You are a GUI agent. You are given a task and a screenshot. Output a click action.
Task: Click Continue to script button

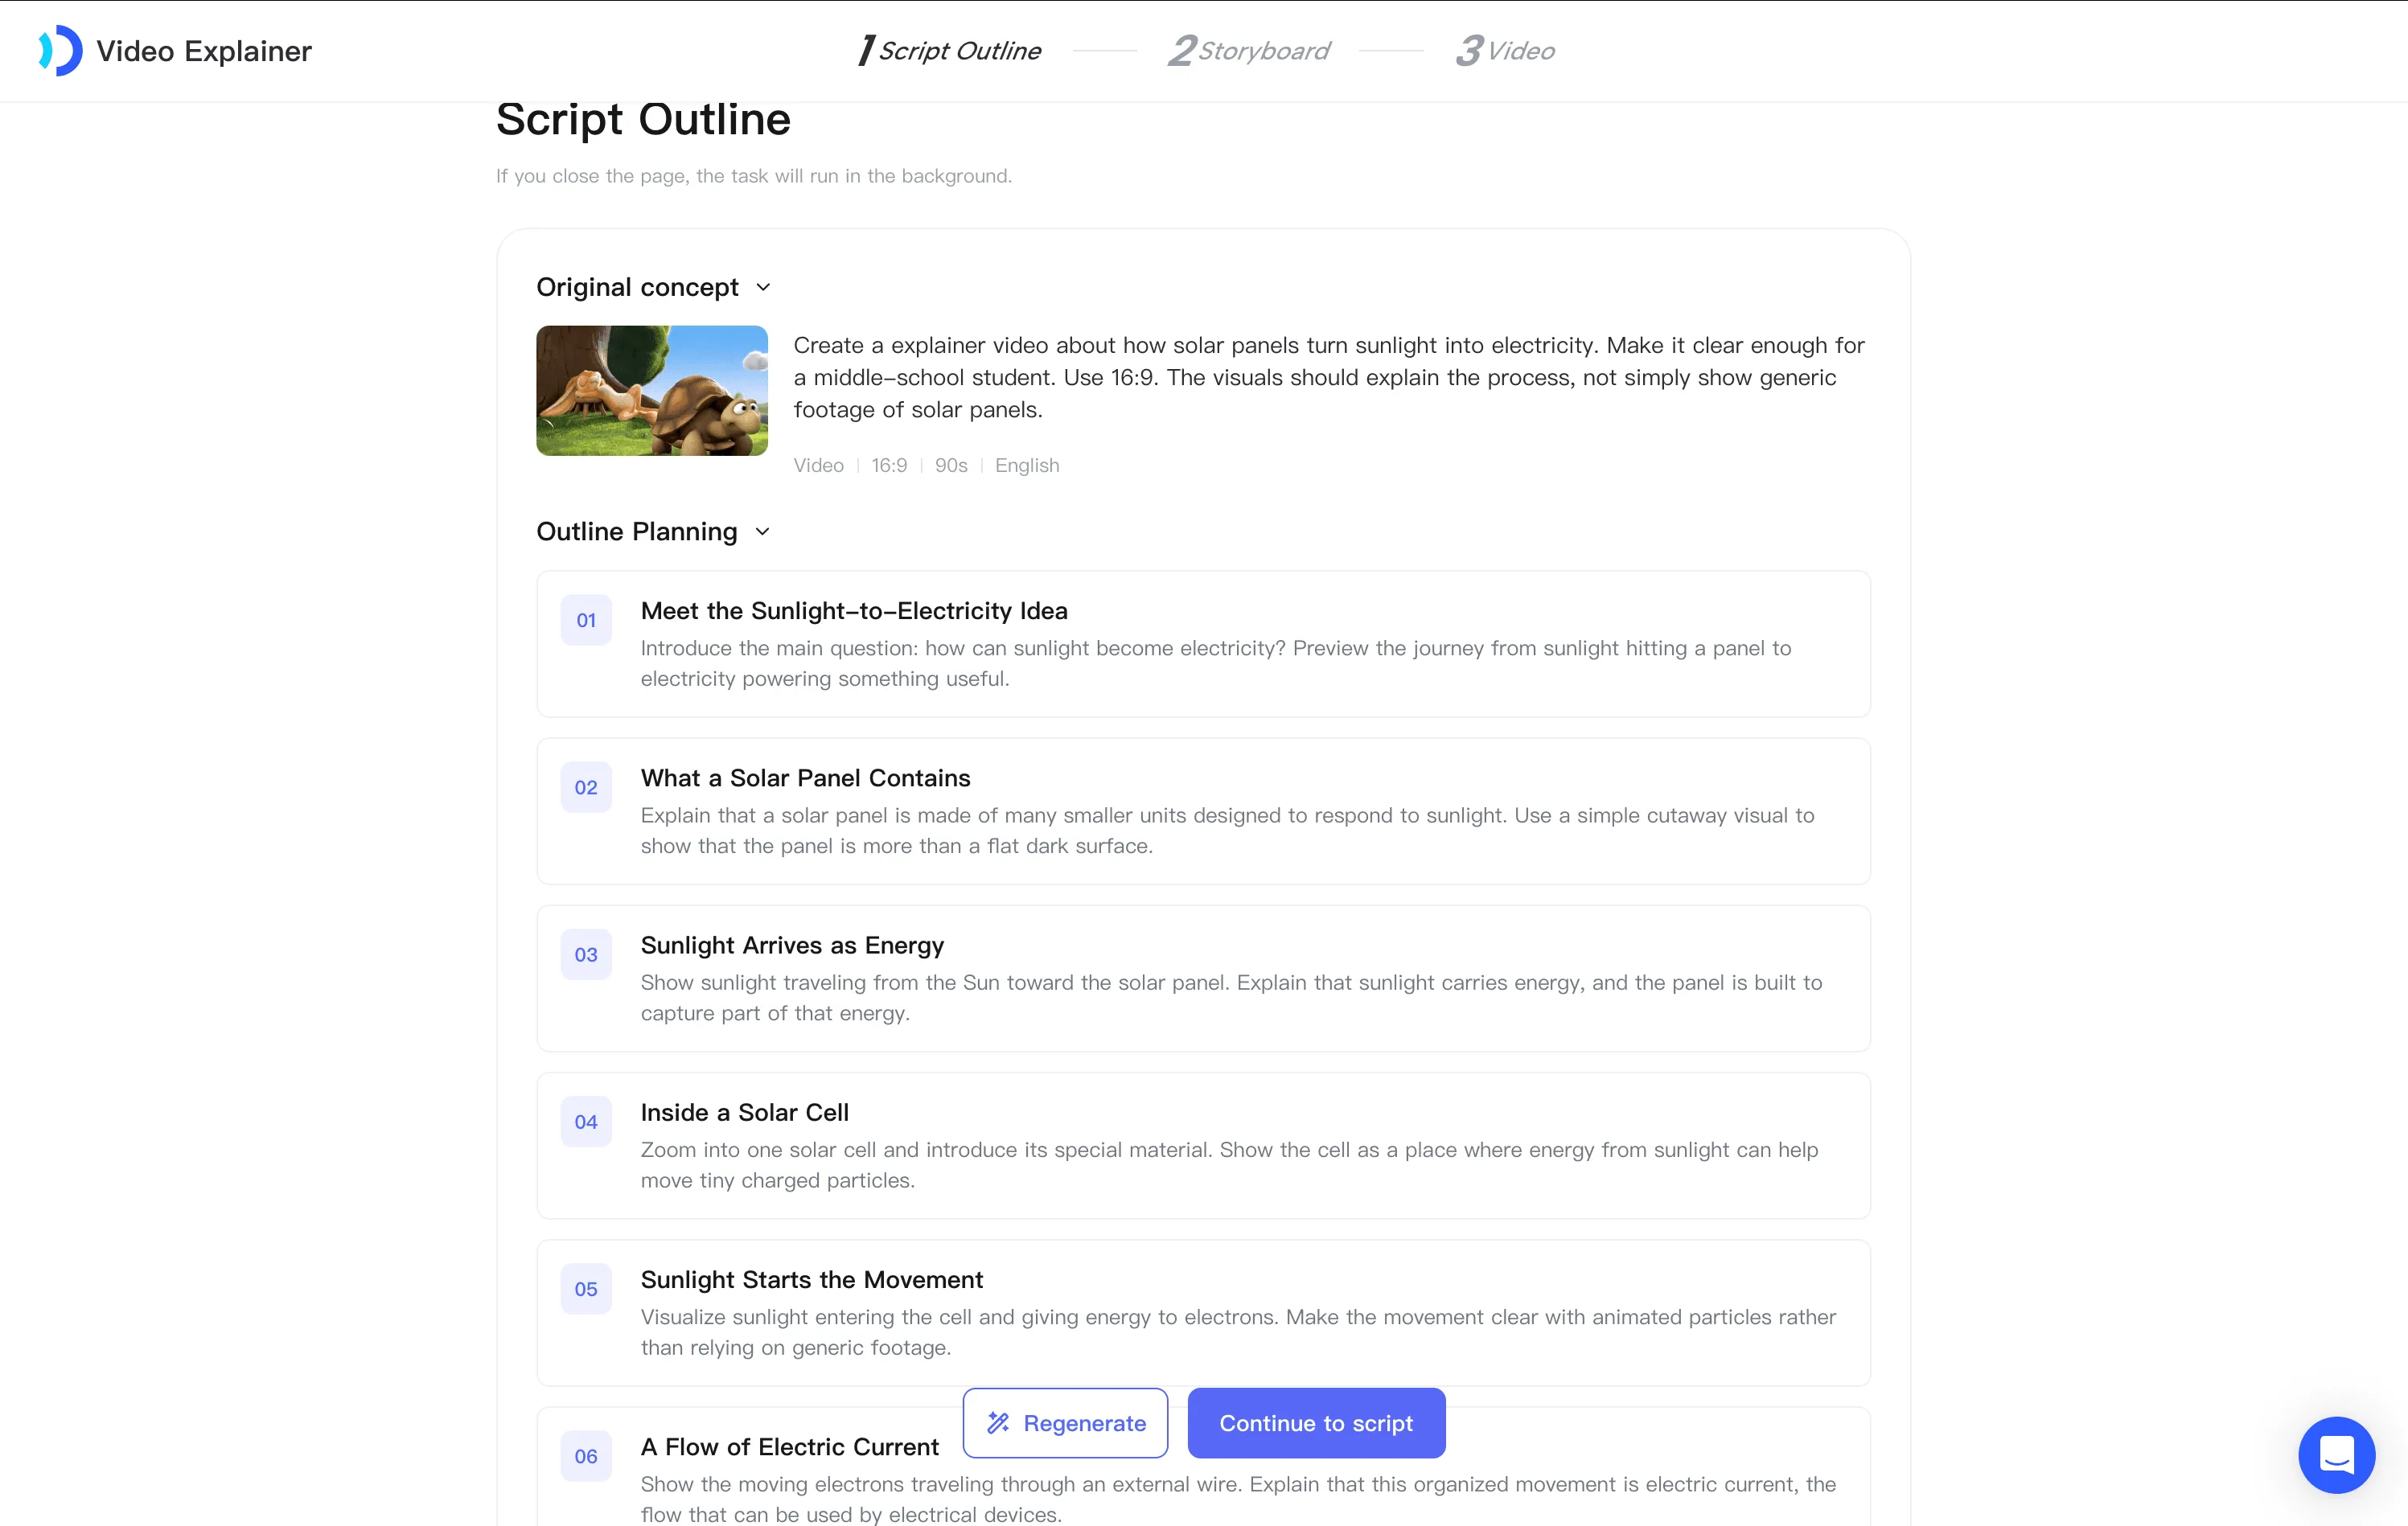point(1316,1423)
